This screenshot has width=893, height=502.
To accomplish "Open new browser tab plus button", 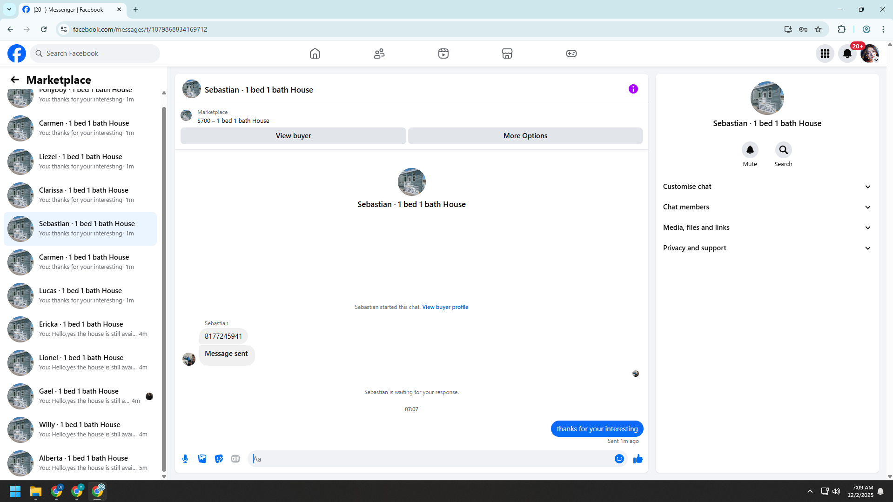I will coord(136,9).
